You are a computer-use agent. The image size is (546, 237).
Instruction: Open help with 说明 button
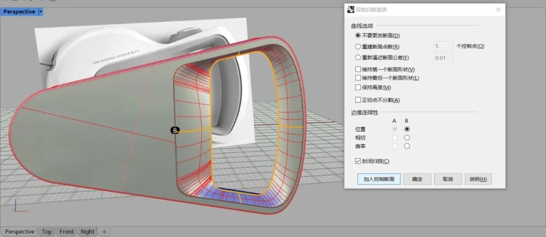coord(478,180)
